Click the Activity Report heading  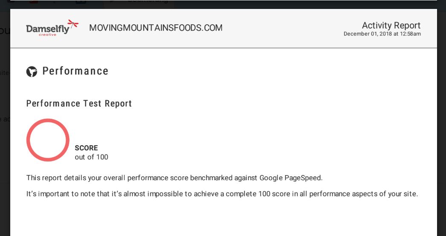pyautogui.click(x=391, y=26)
